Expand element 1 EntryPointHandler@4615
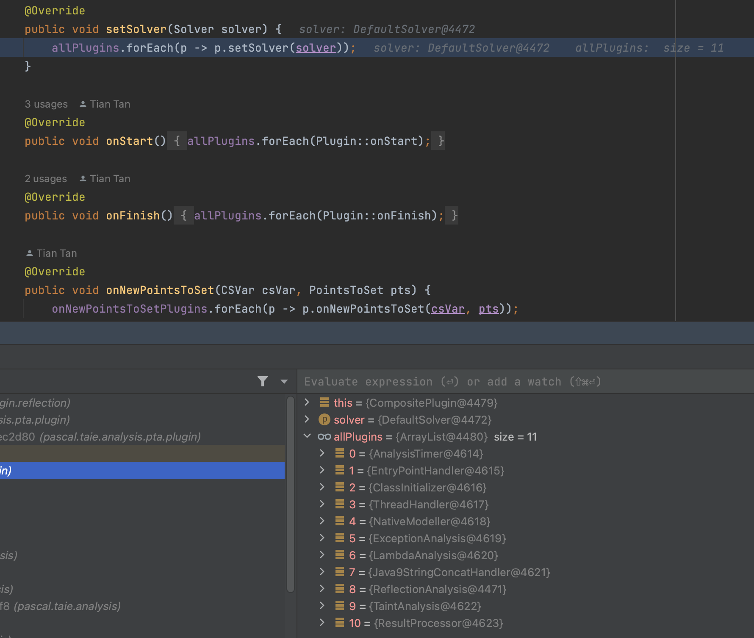Screen dimensions: 754x638 pos(322,470)
